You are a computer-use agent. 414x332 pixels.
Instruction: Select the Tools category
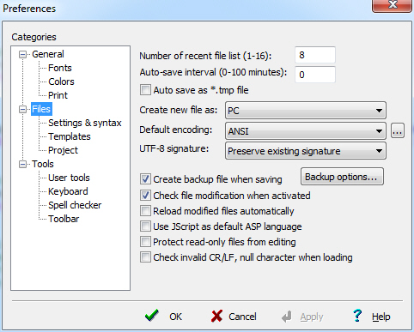pos(43,164)
